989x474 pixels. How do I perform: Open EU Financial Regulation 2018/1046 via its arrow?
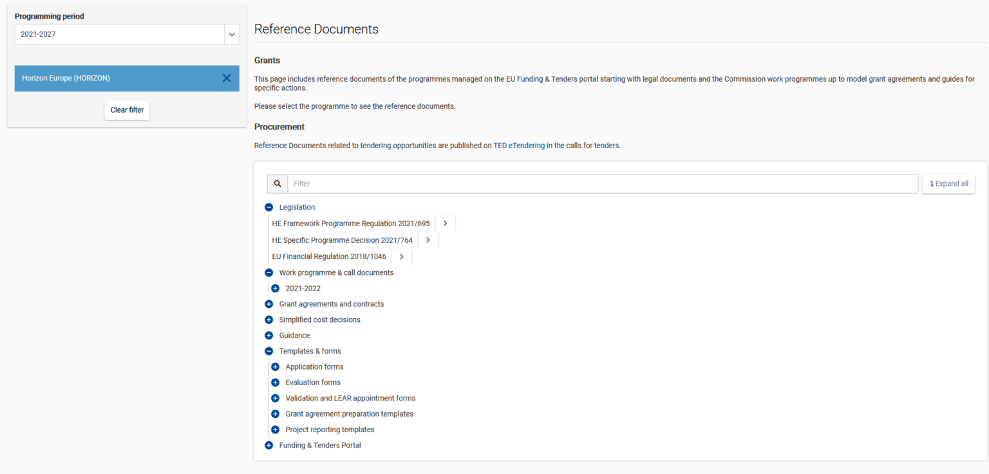click(x=400, y=256)
